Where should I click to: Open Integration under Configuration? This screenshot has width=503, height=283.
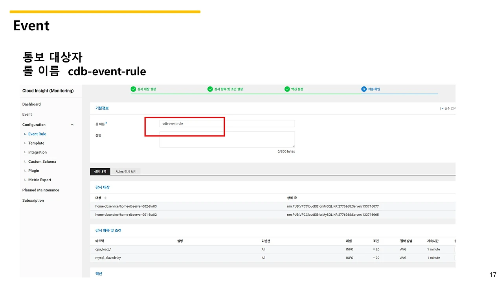point(37,153)
